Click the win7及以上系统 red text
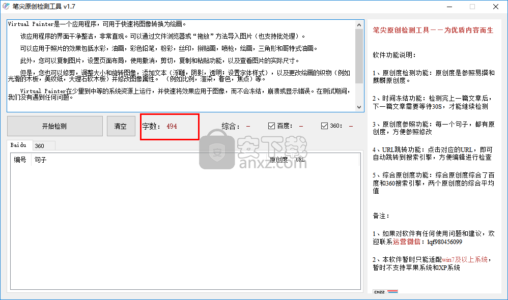 point(465,259)
